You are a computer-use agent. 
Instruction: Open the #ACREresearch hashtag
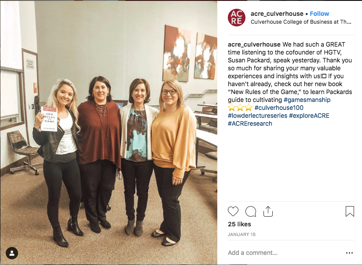[250, 123]
